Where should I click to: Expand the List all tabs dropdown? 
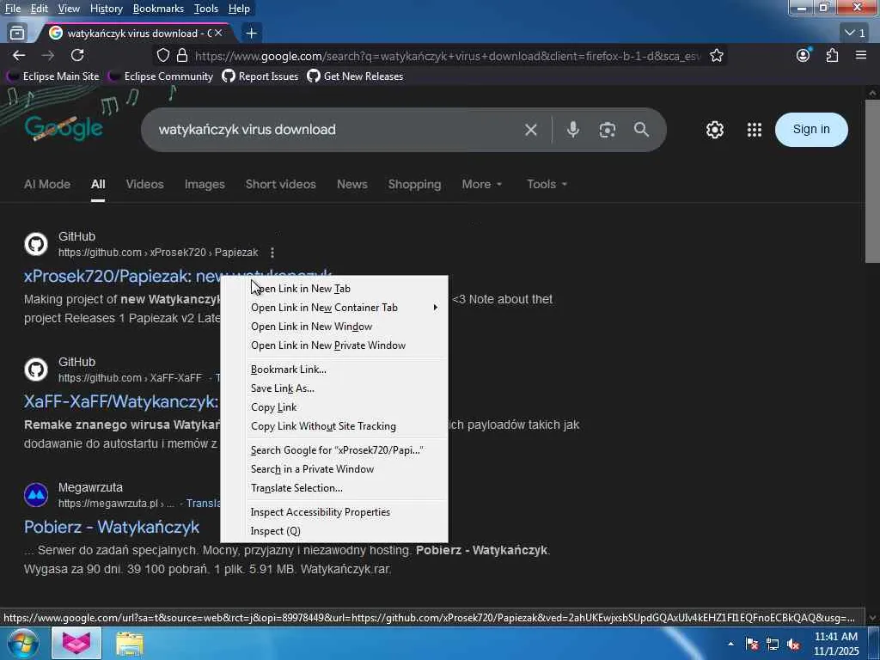[x=855, y=34]
